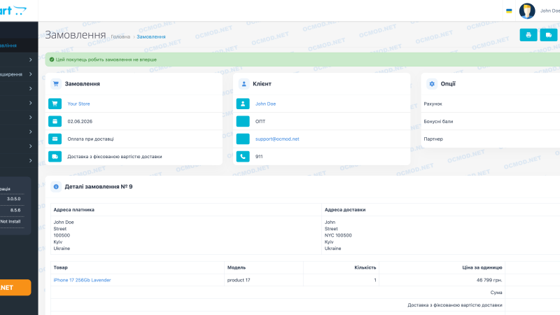Expand the sidebar extensions menu ending in 'ширення'
This screenshot has width=560, height=315.
(19, 74)
